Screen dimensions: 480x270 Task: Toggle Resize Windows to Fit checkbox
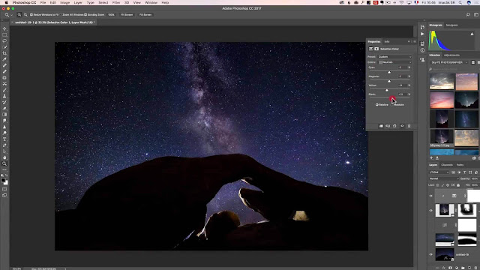click(x=31, y=15)
